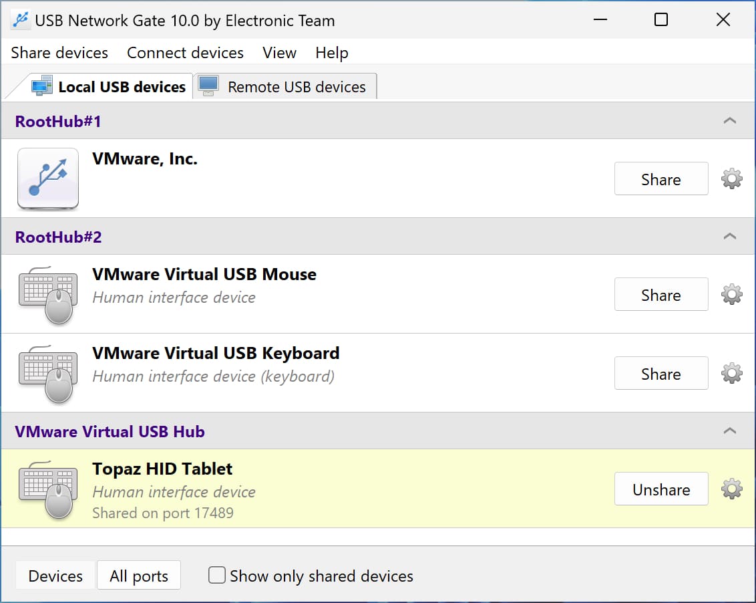Toggle Show only shared devices checkbox
756x603 pixels.
coord(216,575)
